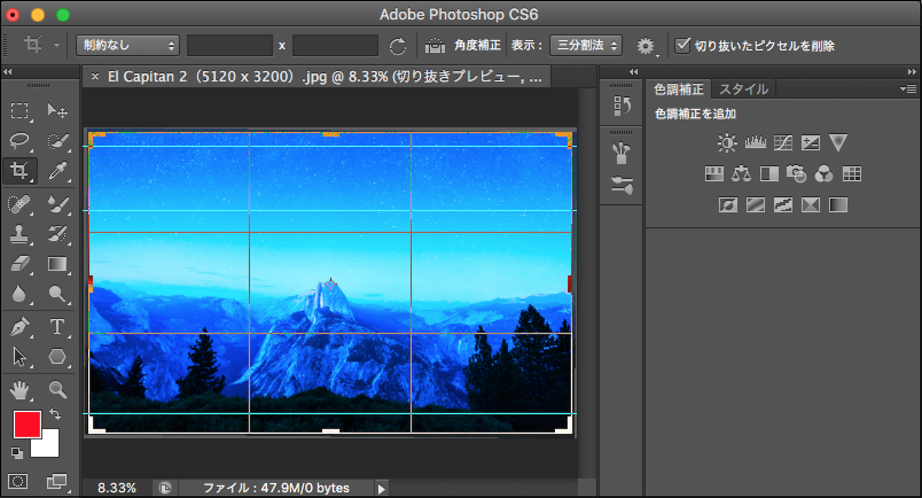
Task: Swap foreground and background colors
Action: (x=55, y=414)
